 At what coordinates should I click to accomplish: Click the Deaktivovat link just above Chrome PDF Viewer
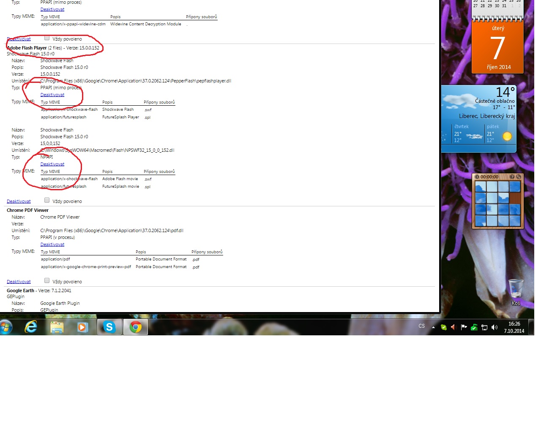[19, 201]
